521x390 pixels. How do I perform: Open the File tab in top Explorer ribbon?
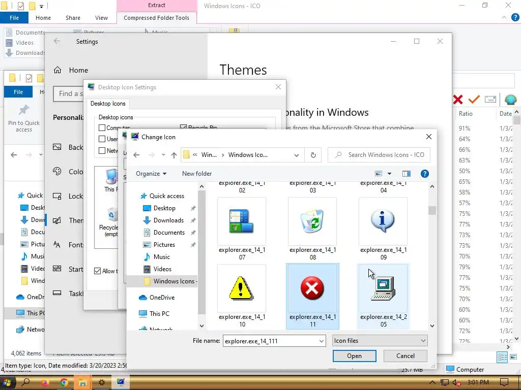point(14,18)
